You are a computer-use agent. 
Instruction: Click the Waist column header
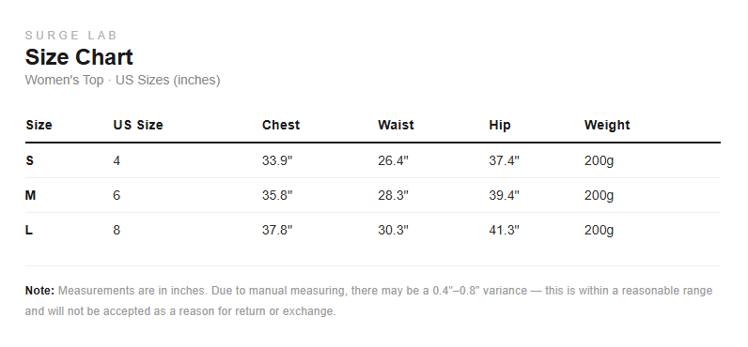pos(396,125)
